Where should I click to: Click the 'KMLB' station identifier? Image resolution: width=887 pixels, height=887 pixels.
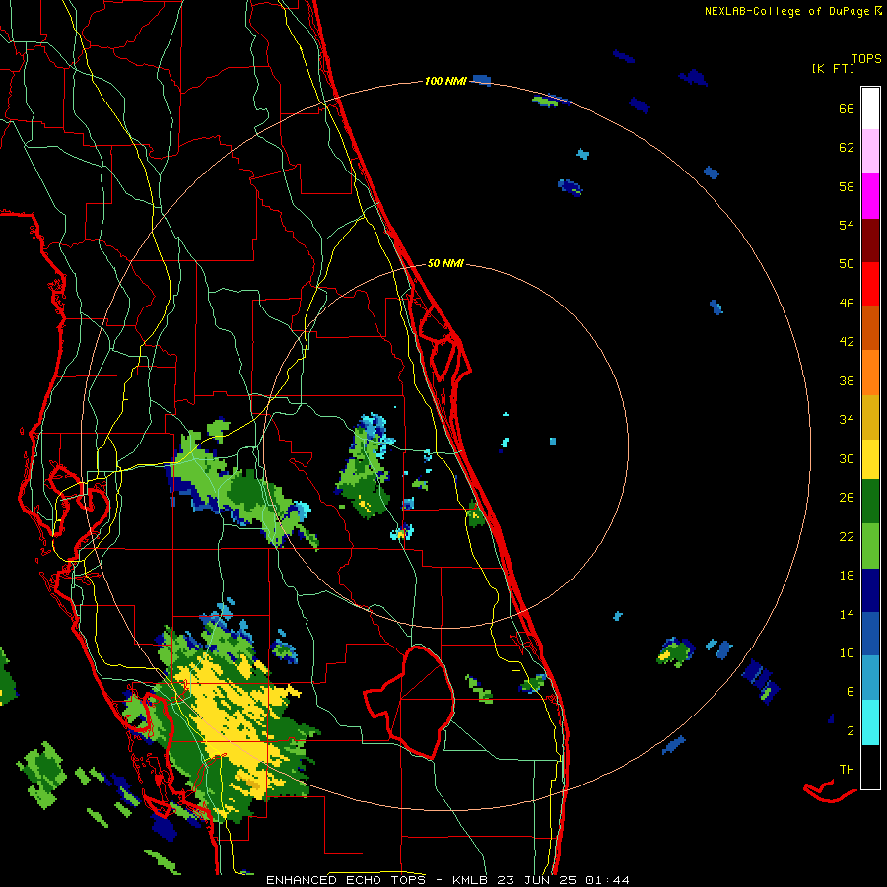tap(469, 880)
